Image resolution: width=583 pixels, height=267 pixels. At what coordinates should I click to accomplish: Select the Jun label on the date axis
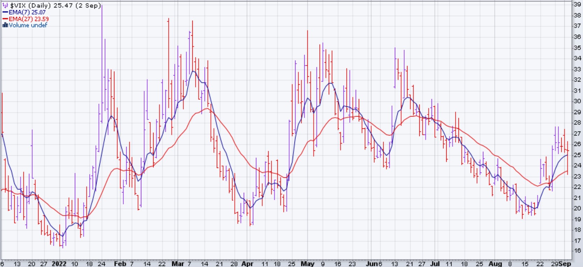pos(371,264)
